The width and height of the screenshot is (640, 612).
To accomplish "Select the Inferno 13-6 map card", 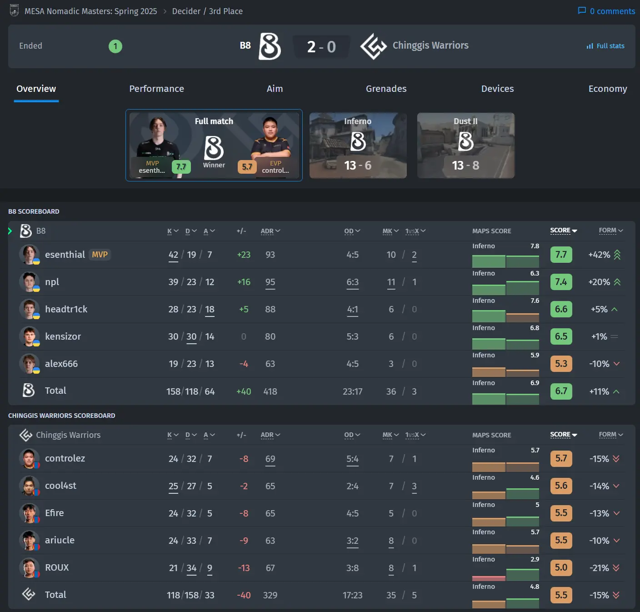I will click(x=358, y=145).
